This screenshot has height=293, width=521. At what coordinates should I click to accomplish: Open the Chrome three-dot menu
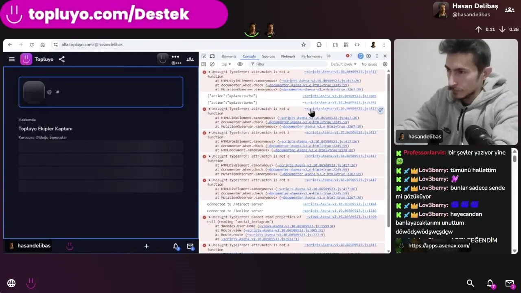(384, 45)
